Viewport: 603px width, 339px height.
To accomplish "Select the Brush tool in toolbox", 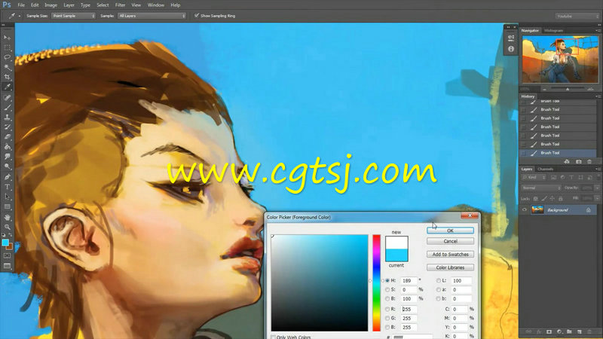I will (x=7, y=108).
